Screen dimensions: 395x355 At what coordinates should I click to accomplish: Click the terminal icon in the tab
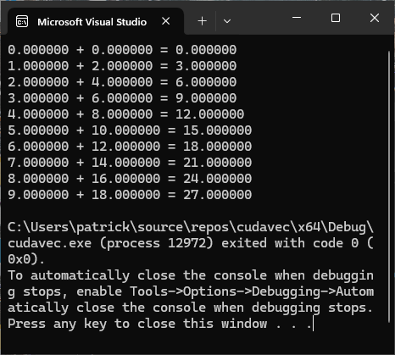(x=22, y=21)
